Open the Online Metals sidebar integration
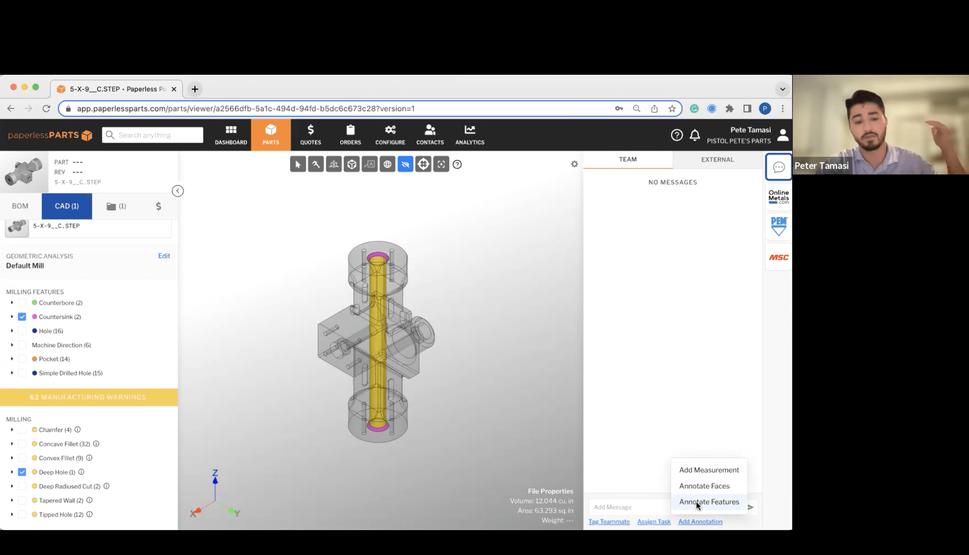 pyautogui.click(x=779, y=197)
